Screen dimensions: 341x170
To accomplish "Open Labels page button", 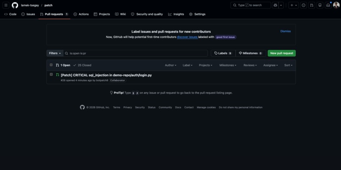I will click(223, 53).
